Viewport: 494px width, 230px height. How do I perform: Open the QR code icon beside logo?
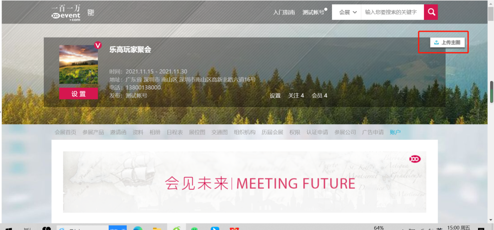[91, 13]
